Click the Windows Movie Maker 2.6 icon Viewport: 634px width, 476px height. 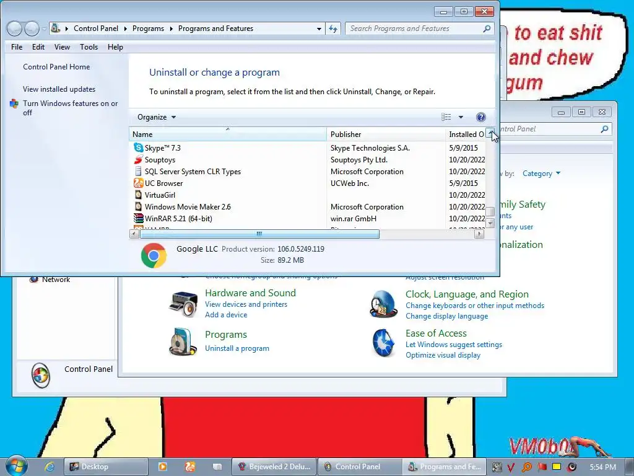138,206
